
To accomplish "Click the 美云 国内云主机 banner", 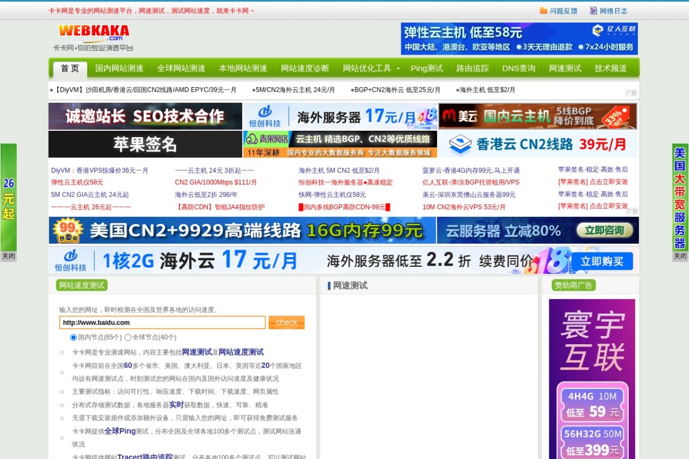I will [x=537, y=116].
